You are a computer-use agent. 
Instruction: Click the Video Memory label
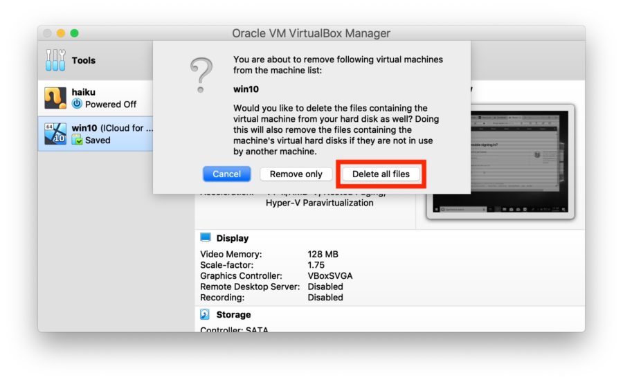(x=231, y=254)
